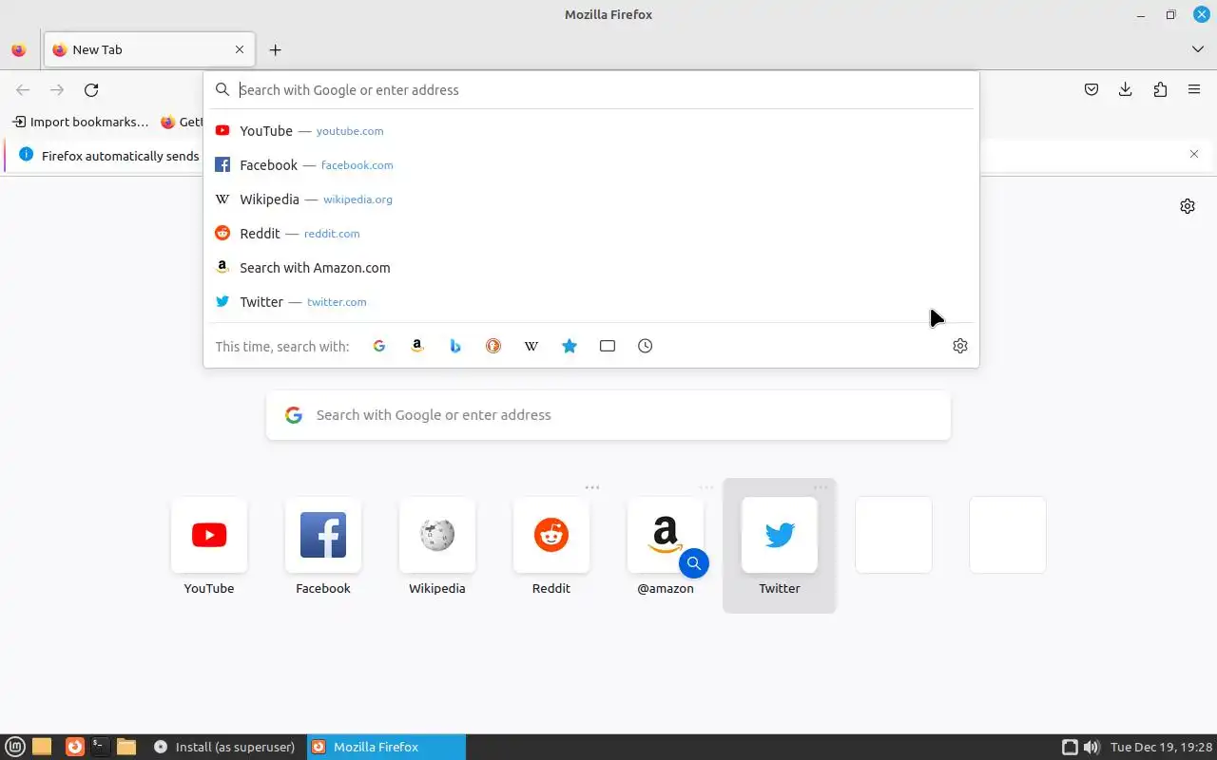1217x760 pixels.
Task: Click the first empty shortcut tile
Action: [x=894, y=535]
